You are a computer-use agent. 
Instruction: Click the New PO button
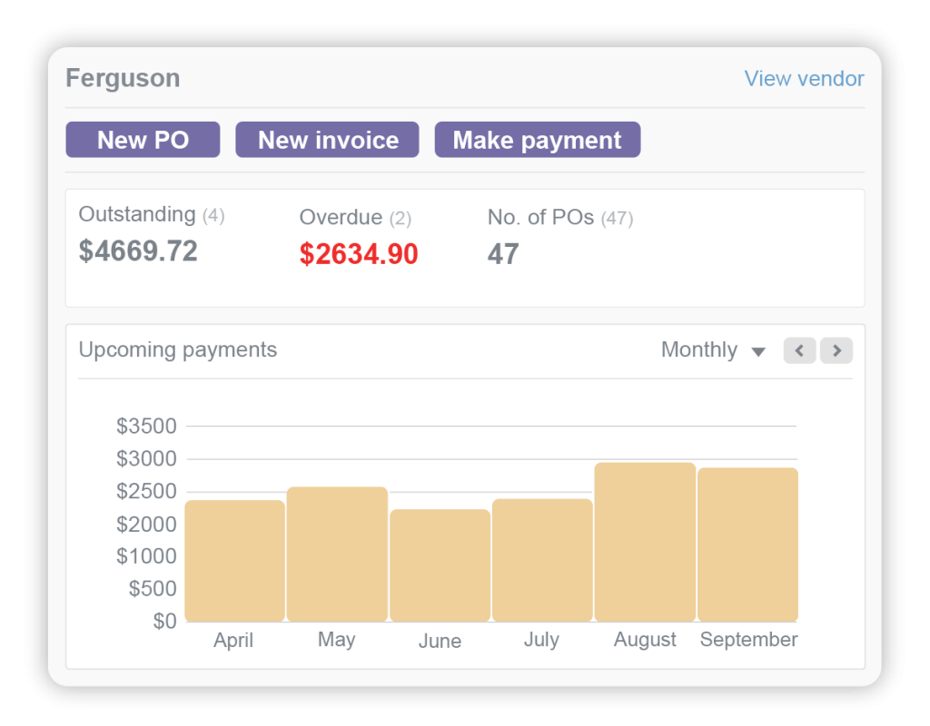[142, 140]
